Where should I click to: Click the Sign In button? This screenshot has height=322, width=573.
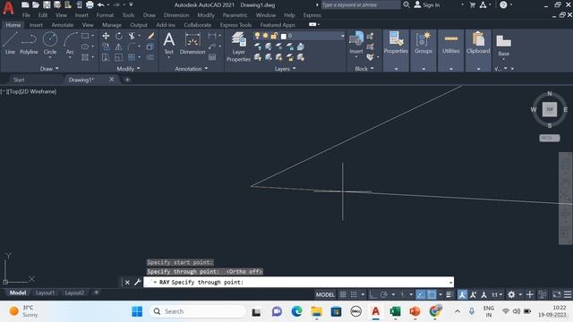pos(428,4)
